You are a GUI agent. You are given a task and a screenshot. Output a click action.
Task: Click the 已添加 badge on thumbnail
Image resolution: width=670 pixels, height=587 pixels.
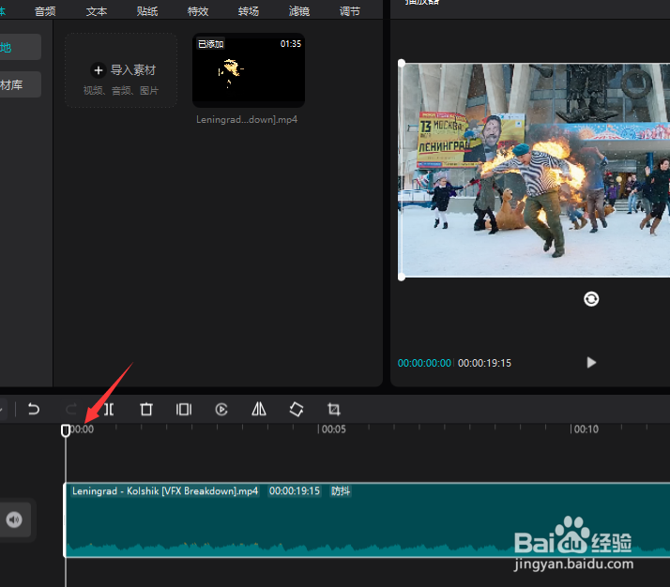(210, 44)
